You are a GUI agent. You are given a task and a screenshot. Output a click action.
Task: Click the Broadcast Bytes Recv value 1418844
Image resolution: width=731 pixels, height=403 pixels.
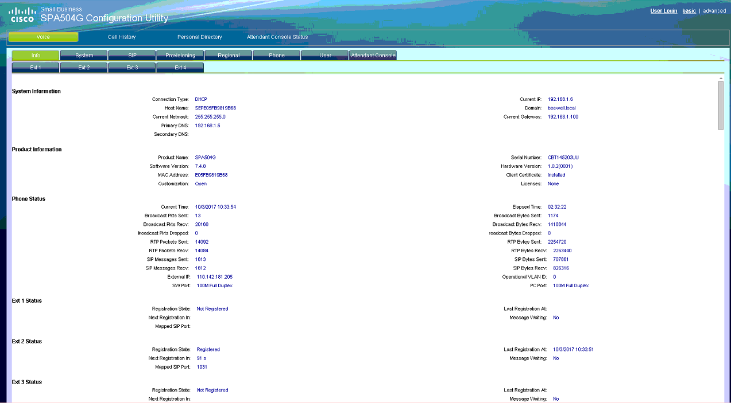[x=557, y=224]
